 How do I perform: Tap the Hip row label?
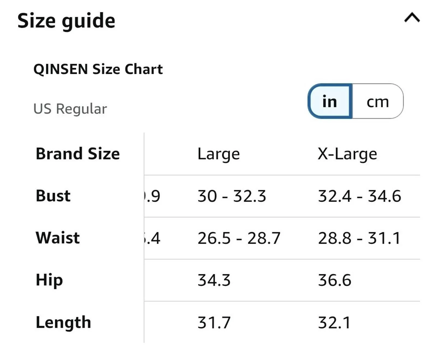tap(49, 280)
